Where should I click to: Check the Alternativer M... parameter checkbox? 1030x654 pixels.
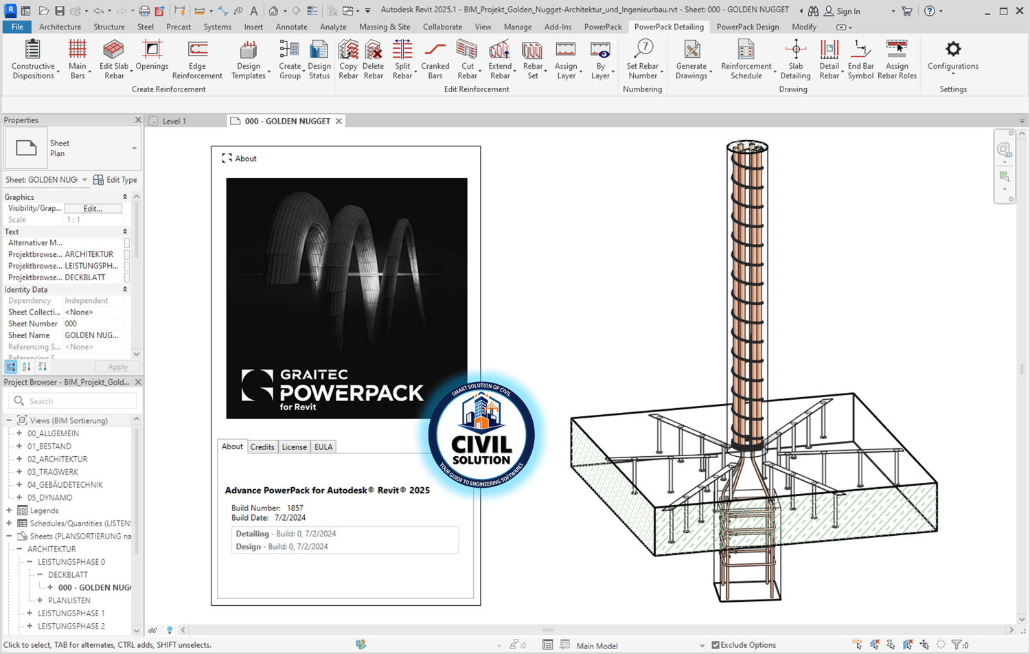[x=127, y=243]
